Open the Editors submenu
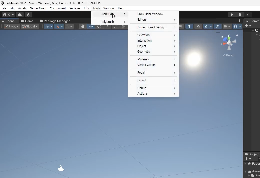Screen dimensions: 260x178 153,20
